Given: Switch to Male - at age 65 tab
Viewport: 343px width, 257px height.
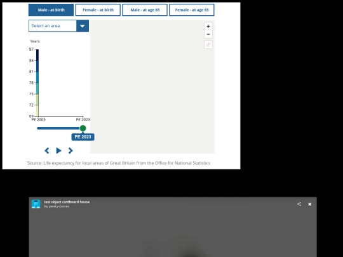Looking at the screenshot, I should click(145, 10).
